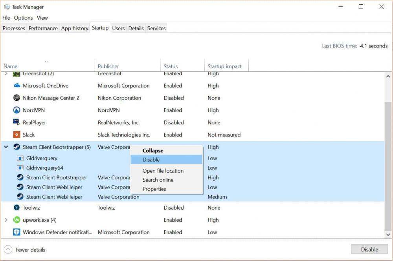Screen dimensions: 393x261
Task: Open the View menu
Action: pyautogui.click(x=42, y=18)
